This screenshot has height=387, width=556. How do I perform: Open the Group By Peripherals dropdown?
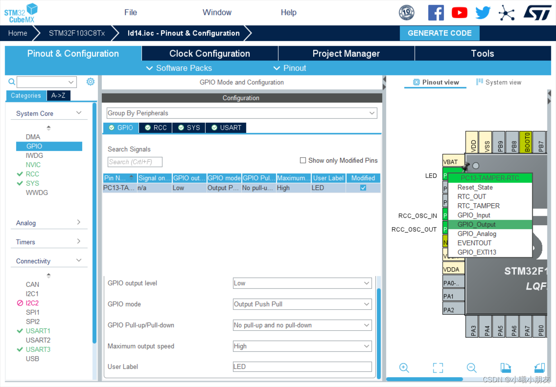242,113
